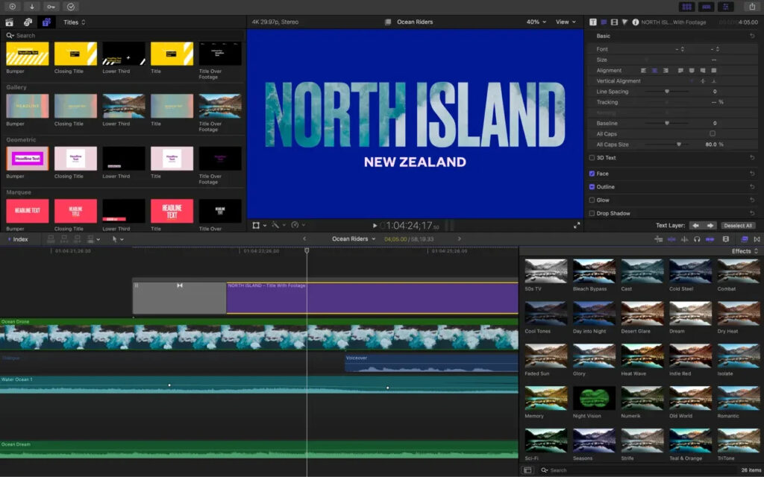The height and width of the screenshot is (477, 764).
Task: Open the viewer zoom dropdown showing 40%
Action: tap(536, 22)
